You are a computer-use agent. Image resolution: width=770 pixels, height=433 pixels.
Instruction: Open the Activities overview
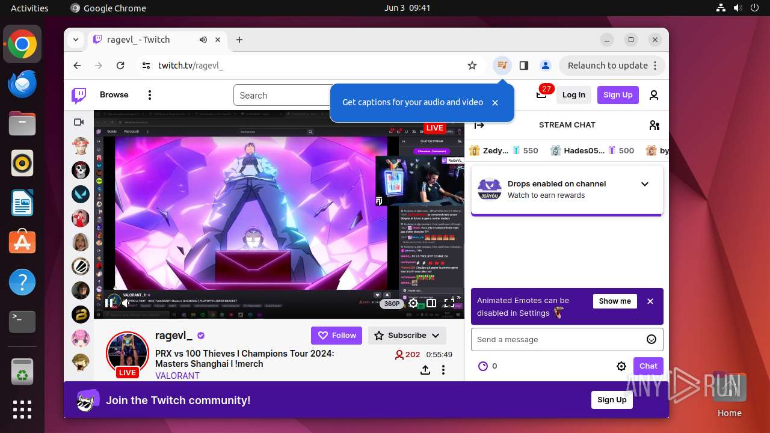(29, 8)
